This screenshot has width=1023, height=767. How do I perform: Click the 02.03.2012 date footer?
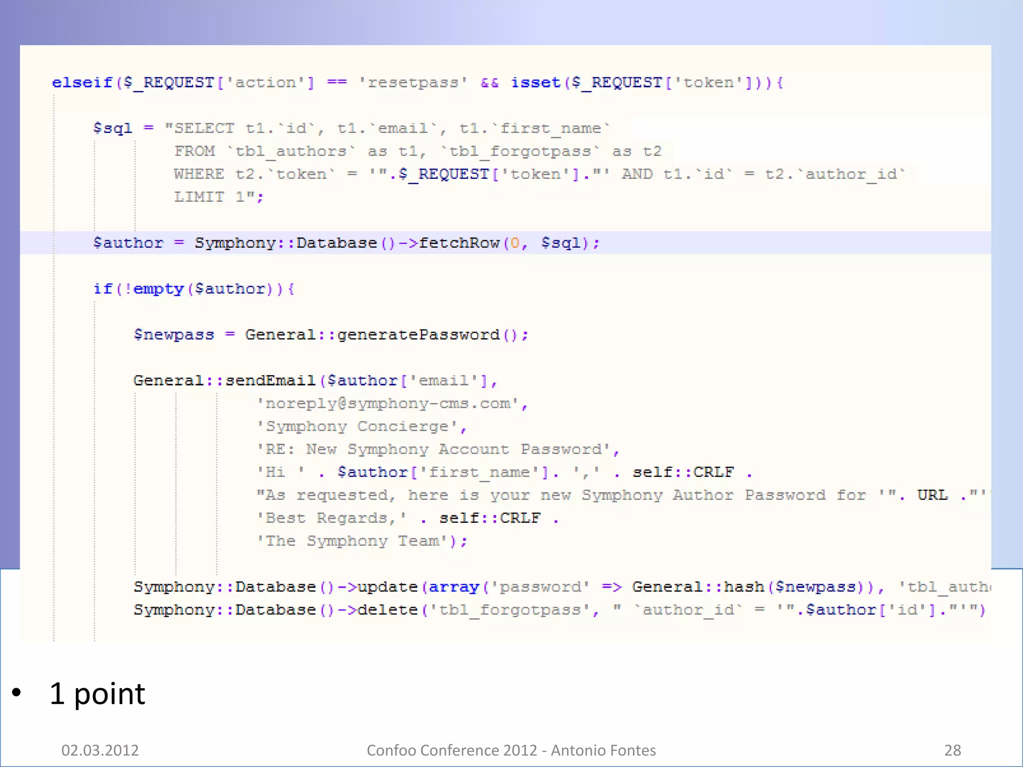click(100, 750)
